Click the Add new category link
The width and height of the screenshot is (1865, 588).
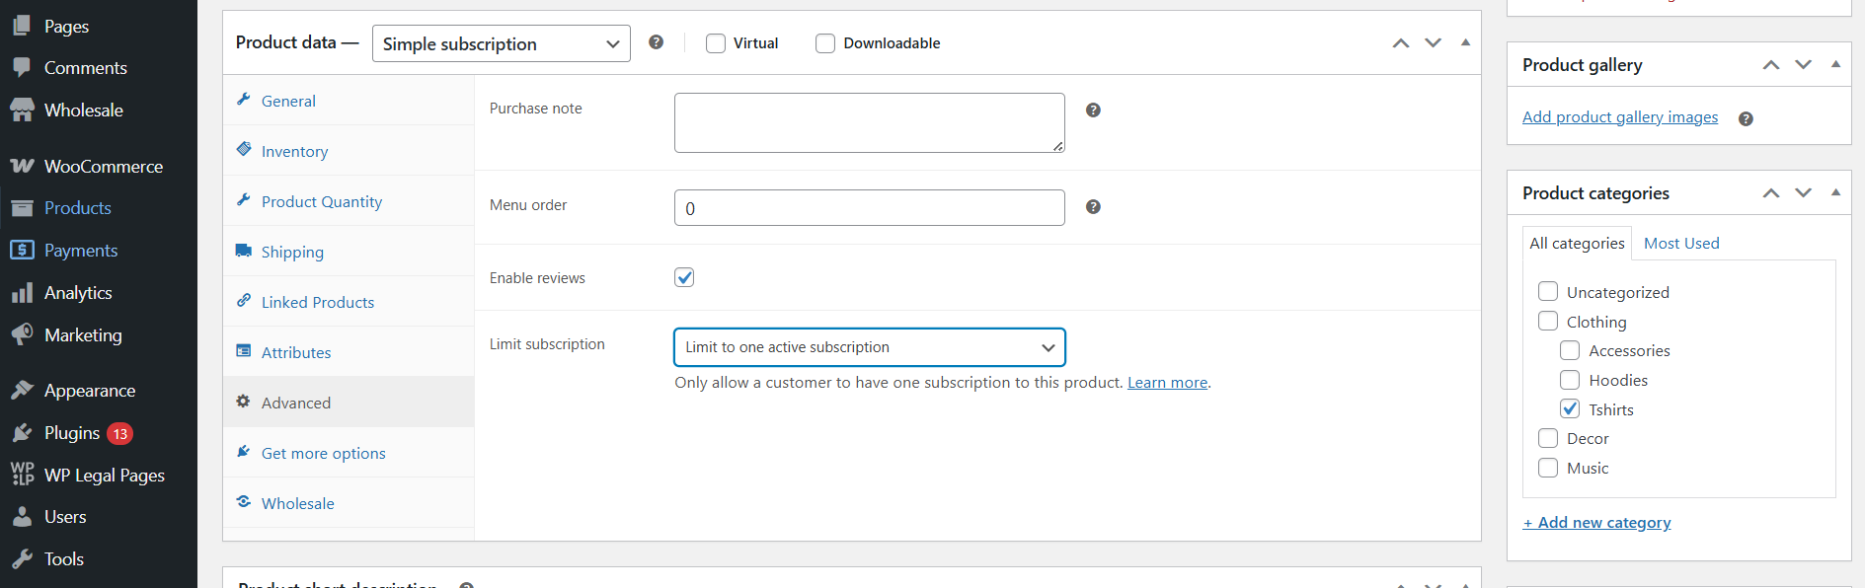(1596, 523)
